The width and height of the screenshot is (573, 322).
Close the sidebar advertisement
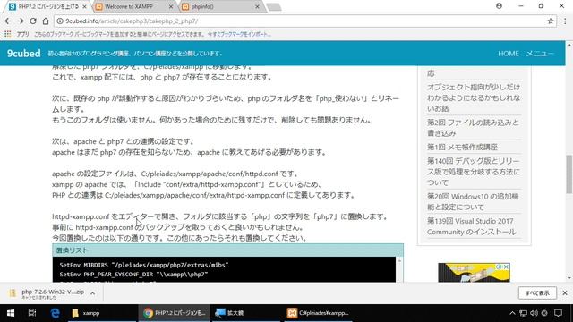506,267
